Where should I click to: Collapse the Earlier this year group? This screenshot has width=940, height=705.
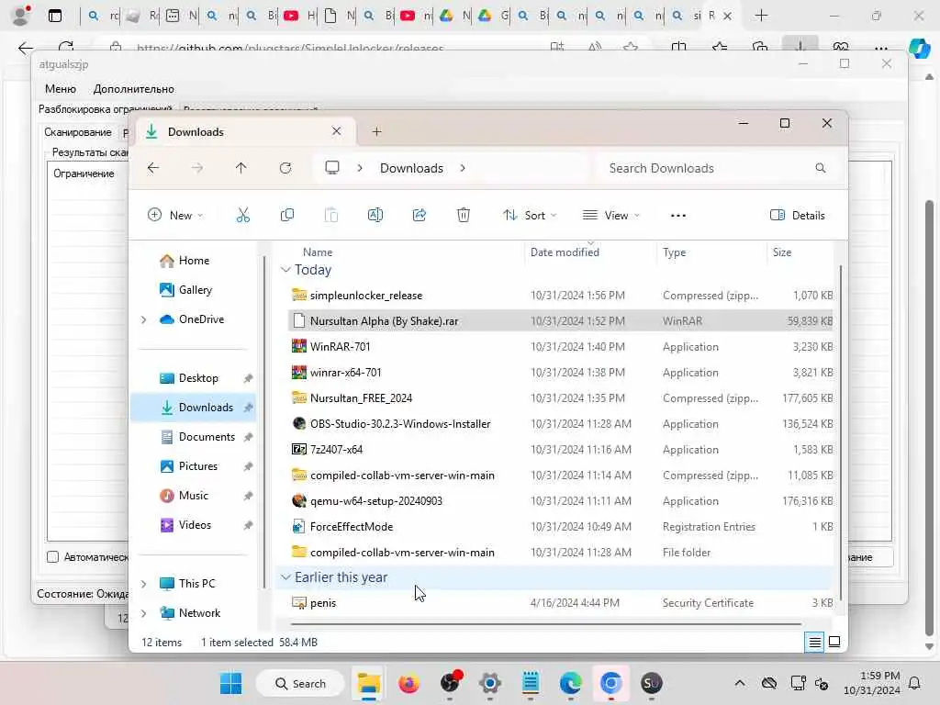click(286, 577)
